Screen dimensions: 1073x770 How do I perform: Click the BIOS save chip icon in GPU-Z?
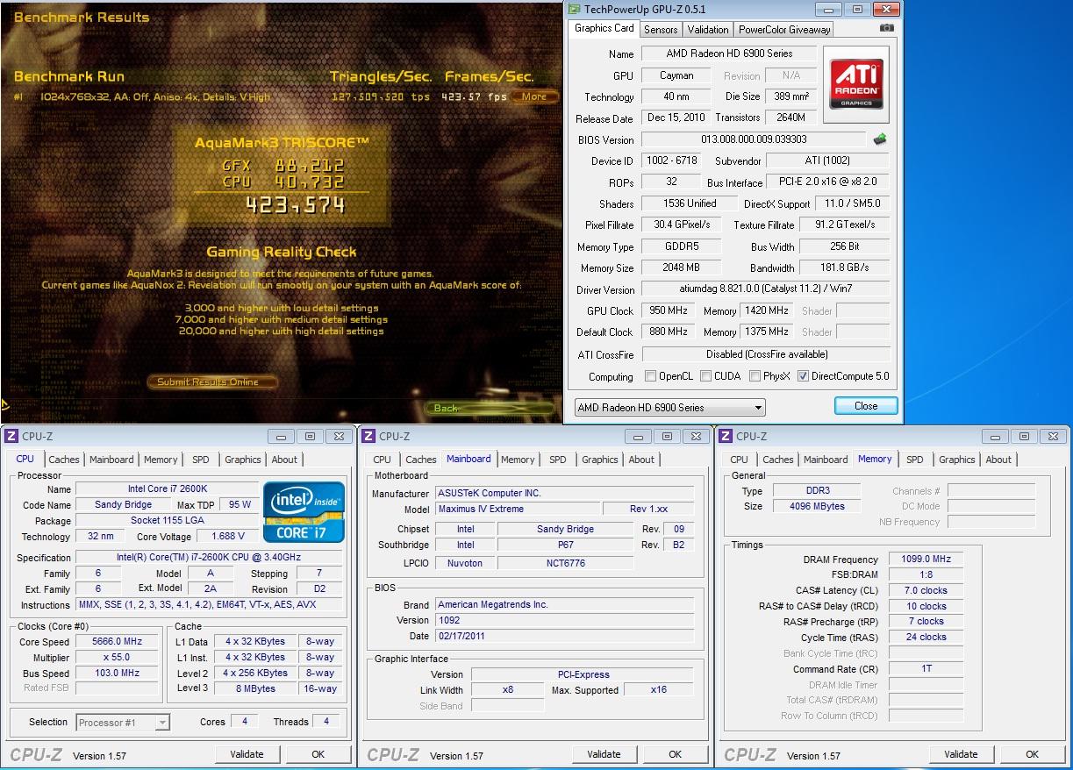point(879,139)
